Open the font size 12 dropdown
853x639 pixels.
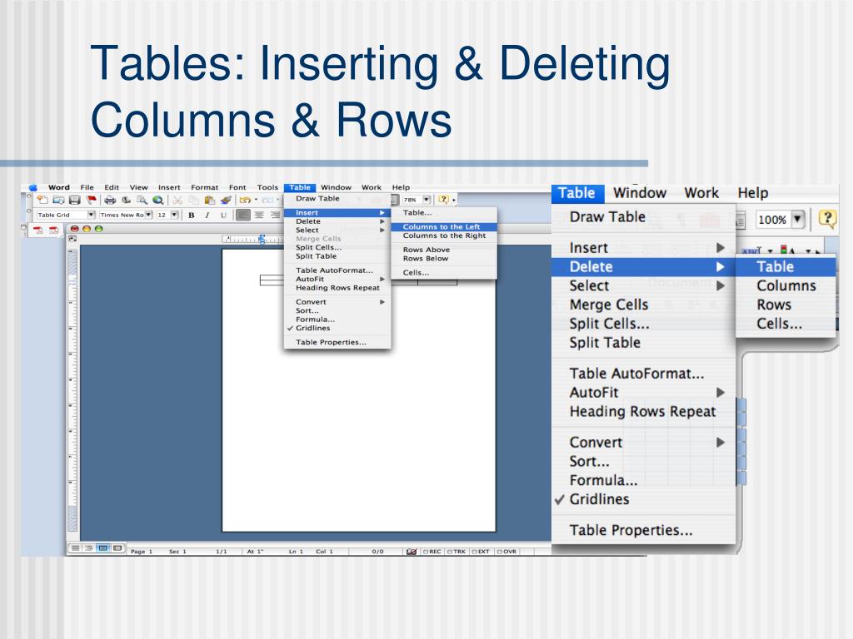point(174,215)
